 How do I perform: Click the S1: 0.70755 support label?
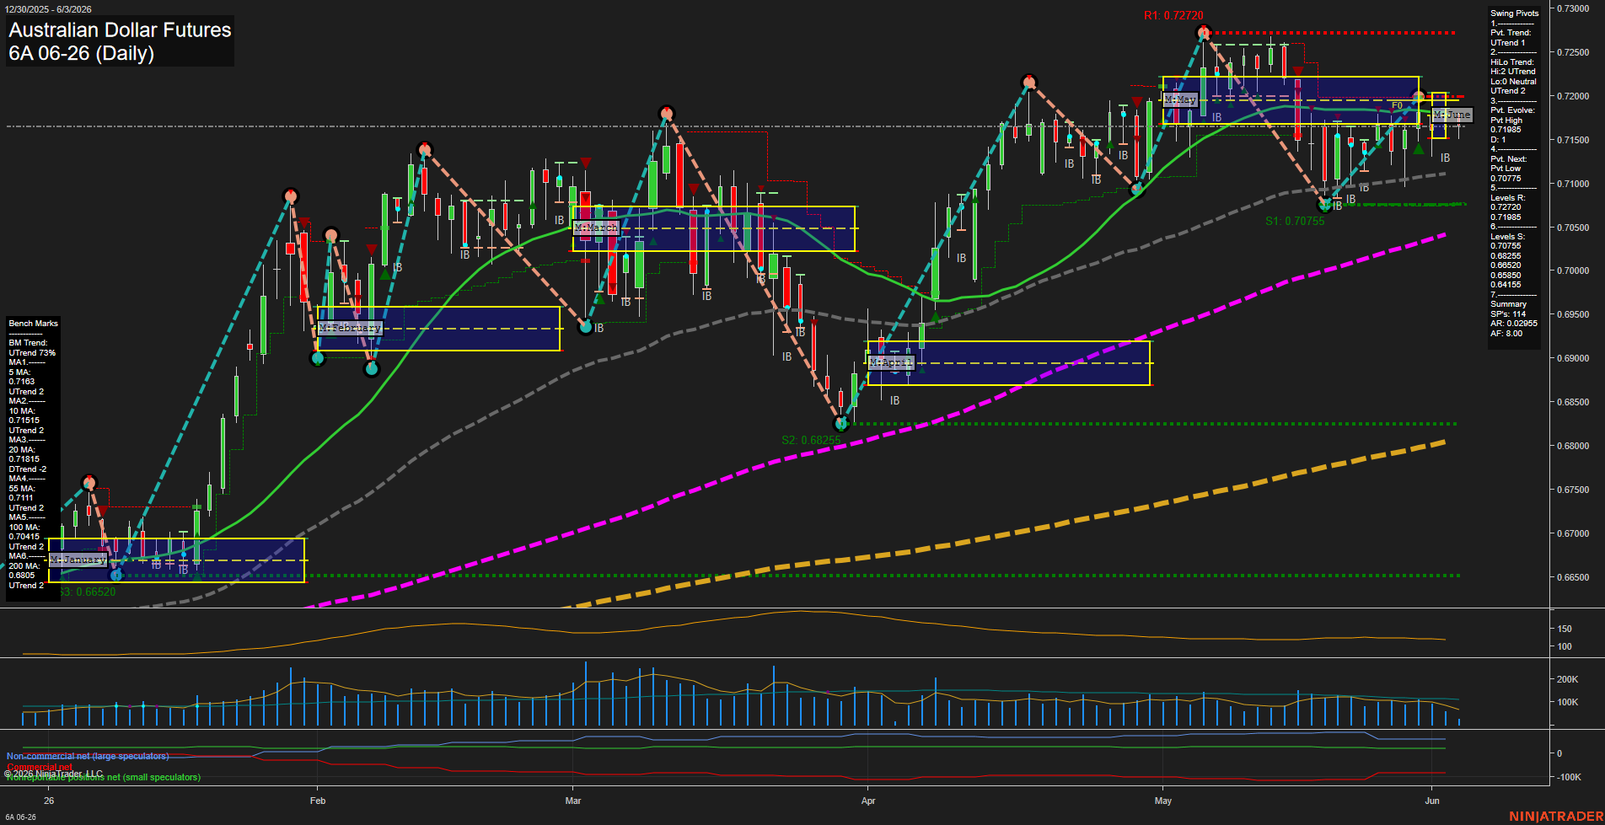[1295, 222]
